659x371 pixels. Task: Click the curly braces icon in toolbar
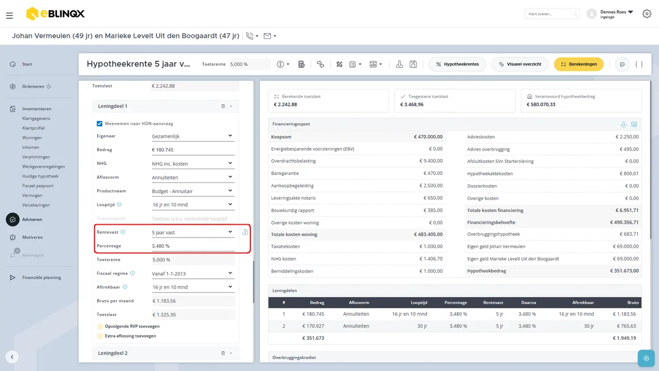pyautogui.click(x=639, y=64)
